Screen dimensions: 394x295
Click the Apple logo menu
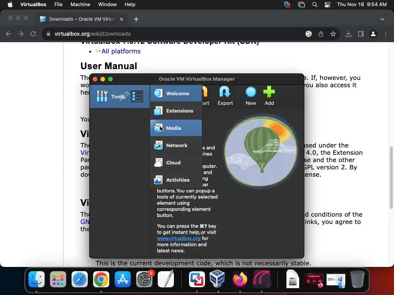[10, 5]
